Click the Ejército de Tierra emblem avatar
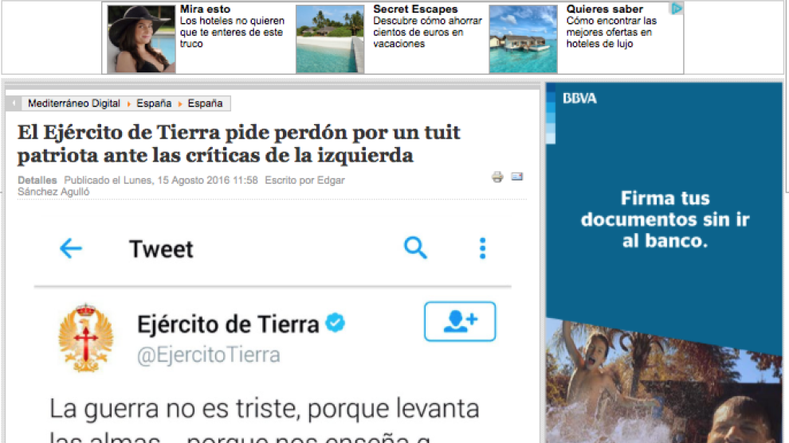Viewport: 789px width, 443px height. point(86,337)
